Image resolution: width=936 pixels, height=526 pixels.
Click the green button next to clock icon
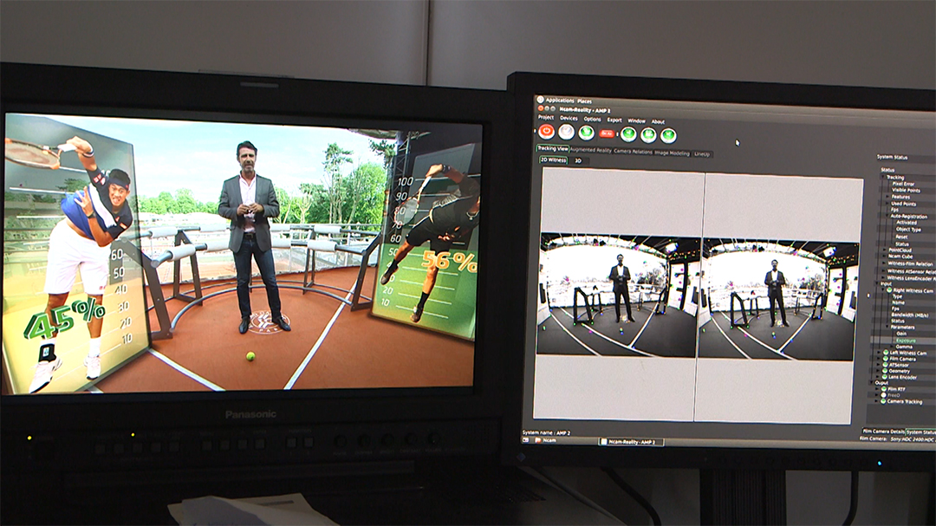586,133
